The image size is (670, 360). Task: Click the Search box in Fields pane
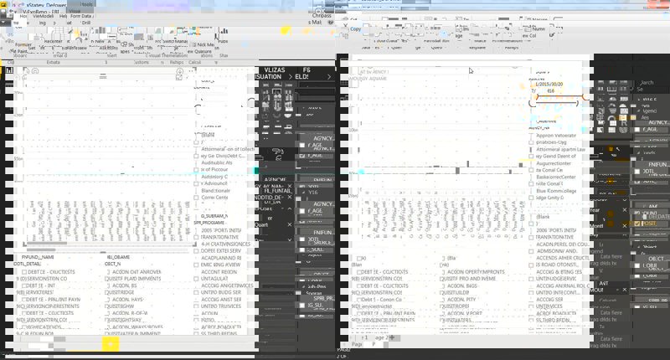click(x=645, y=83)
